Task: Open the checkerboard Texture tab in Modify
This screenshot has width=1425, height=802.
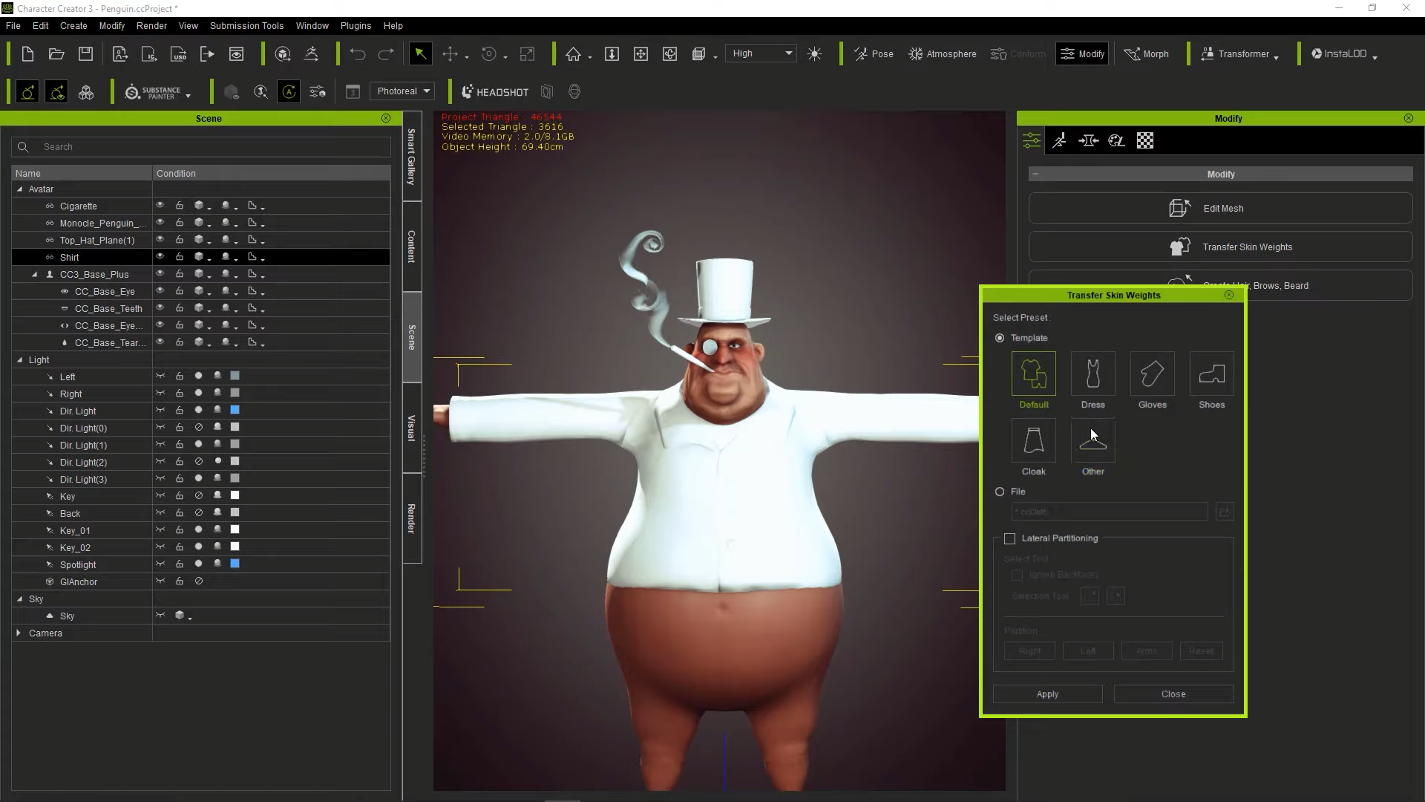Action: pyautogui.click(x=1145, y=140)
